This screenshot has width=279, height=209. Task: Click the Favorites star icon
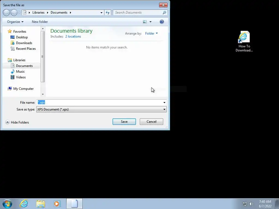pyautogui.click(x=10, y=31)
